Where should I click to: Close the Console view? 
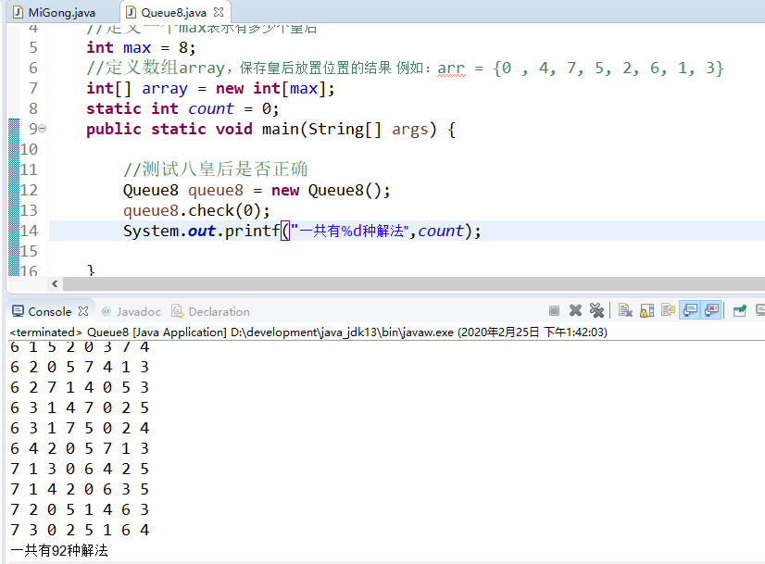83,311
